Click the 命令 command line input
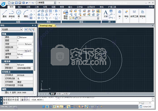This screenshot has width=158, height=111. [x=71, y=103]
